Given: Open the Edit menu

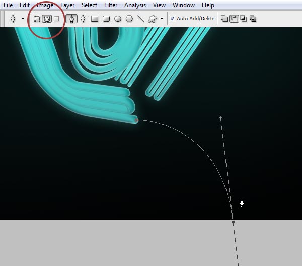Looking at the screenshot, I should pyautogui.click(x=25, y=5).
